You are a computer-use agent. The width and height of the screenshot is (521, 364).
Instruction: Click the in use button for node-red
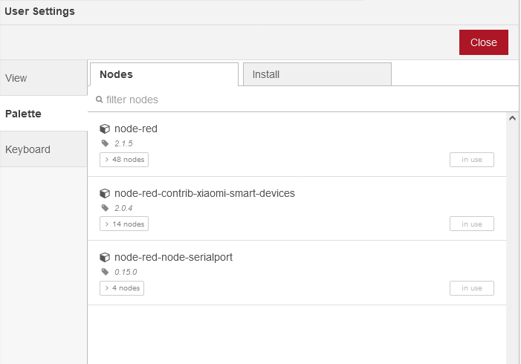point(472,160)
